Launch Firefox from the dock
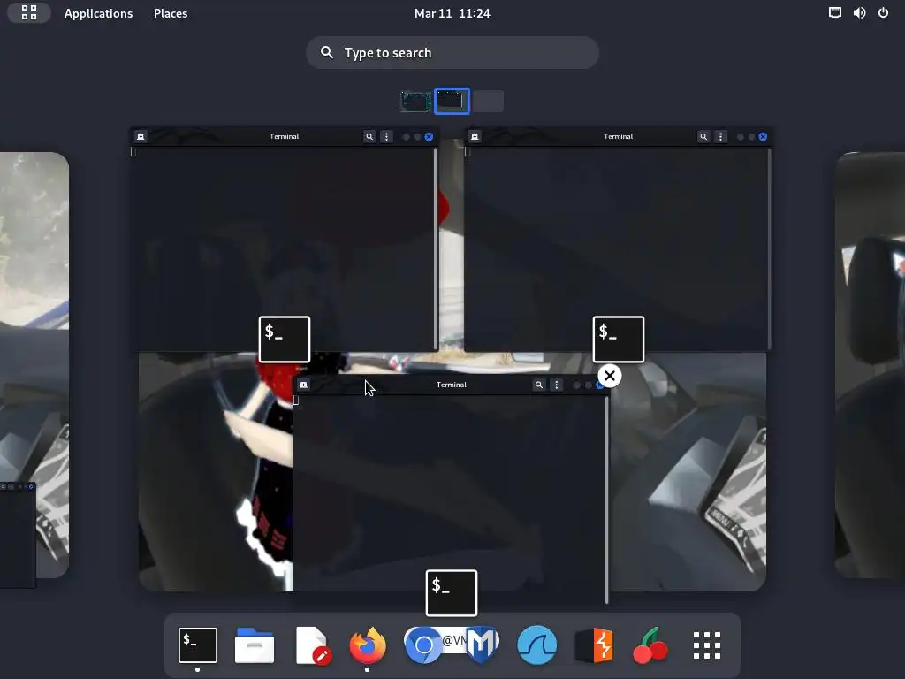The width and height of the screenshot is (905, 679). (x=368, y=645)
